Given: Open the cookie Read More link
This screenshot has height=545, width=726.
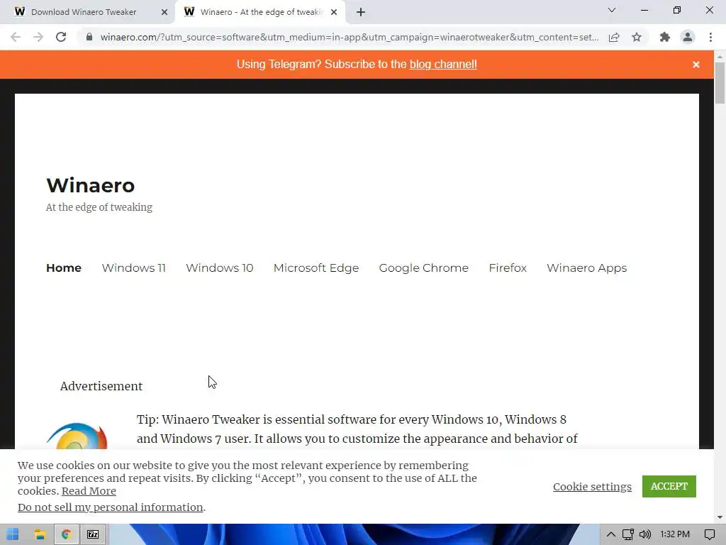Looking at the screenshot, I should [89, 491].
